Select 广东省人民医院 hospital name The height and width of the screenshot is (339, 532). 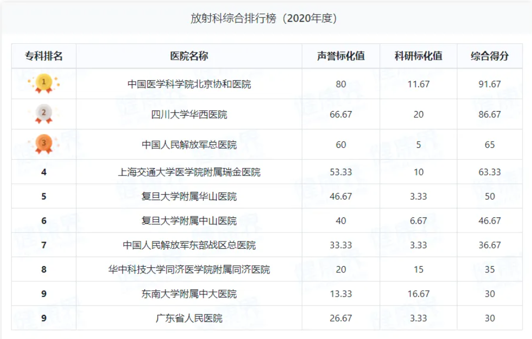point(189,319)
